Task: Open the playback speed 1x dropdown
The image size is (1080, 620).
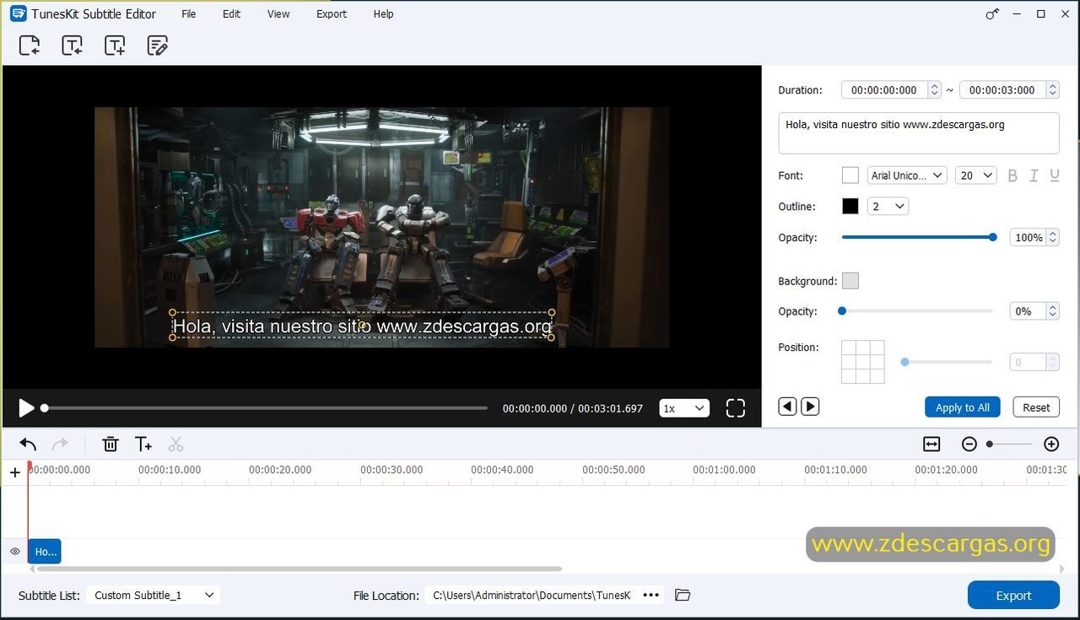Action: pyautogui.click(x=684, y=408)
